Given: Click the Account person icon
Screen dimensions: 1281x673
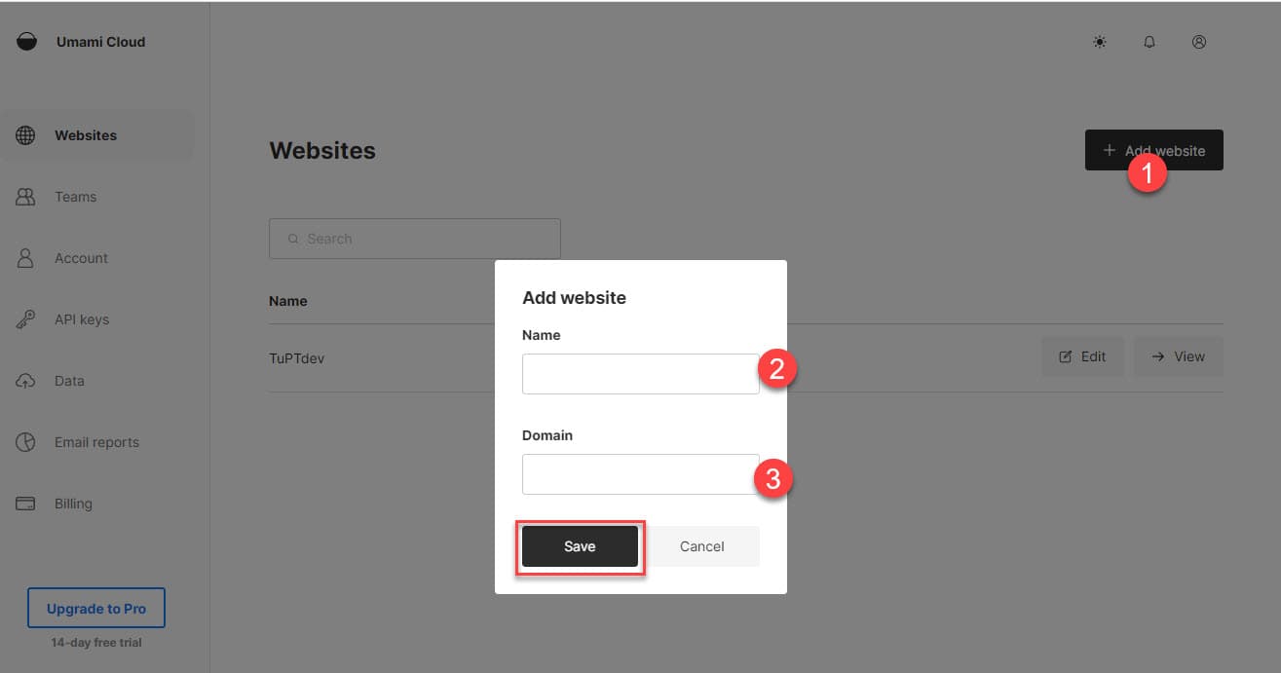Looking at the screenshot, I should [26, 258].
